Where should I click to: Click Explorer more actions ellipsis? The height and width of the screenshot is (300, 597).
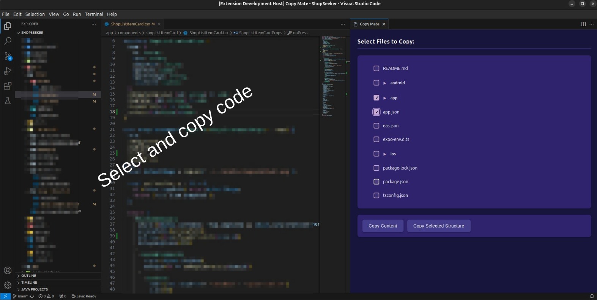[94, 24]
